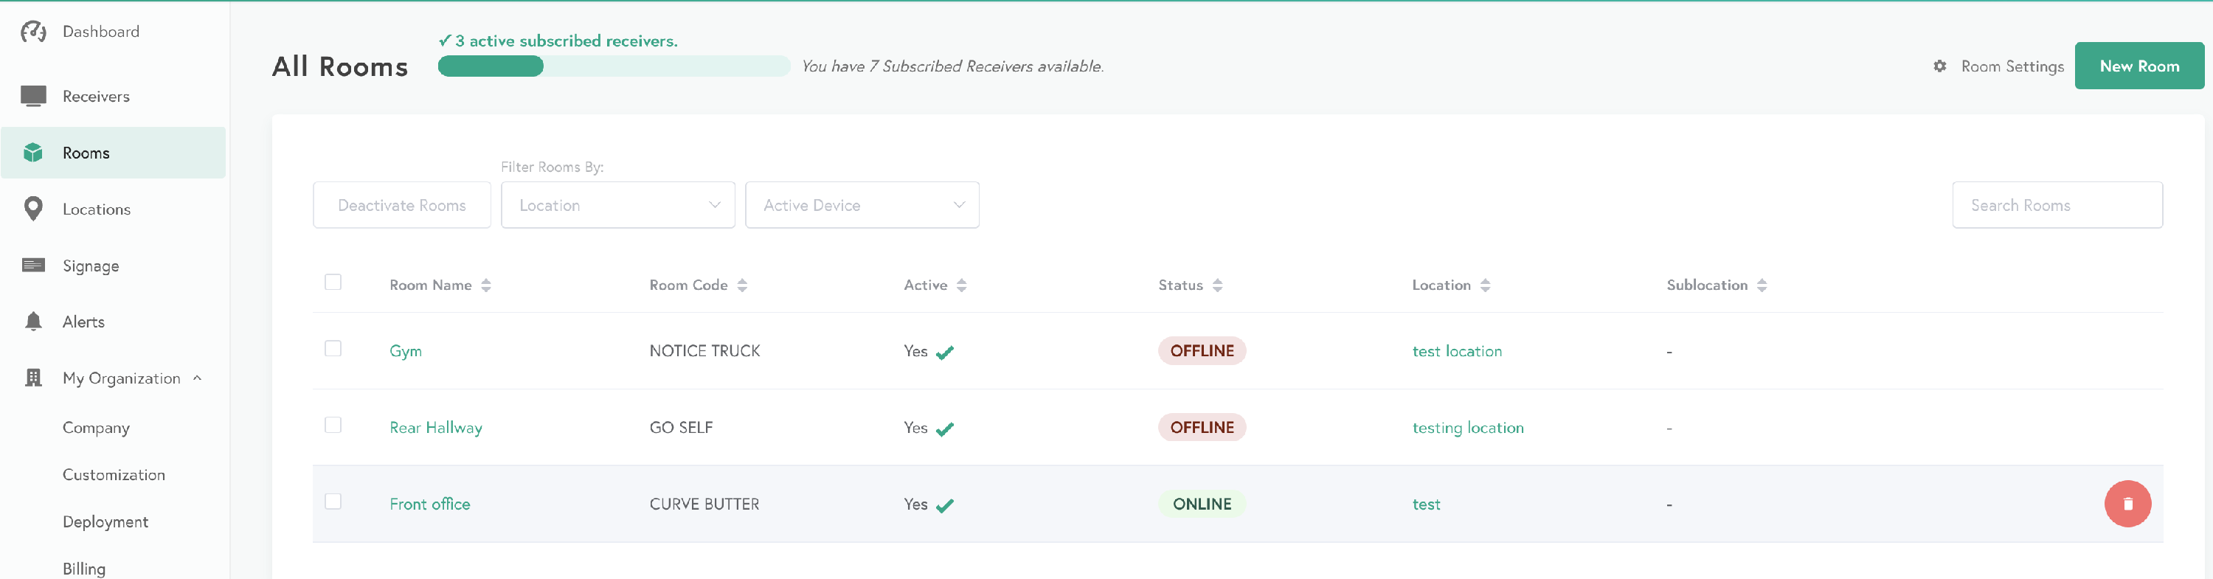Click the red trash delete icon
This screenshot has width=2213, height=579.
[2126, 504]
